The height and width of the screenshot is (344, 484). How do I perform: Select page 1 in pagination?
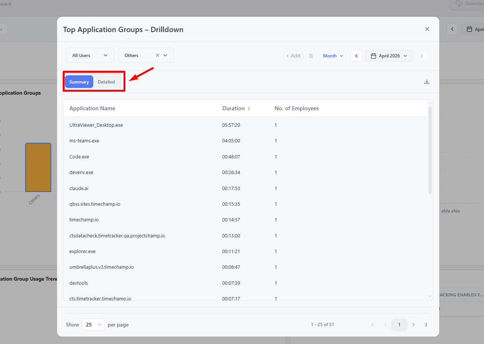coord(399,325)
